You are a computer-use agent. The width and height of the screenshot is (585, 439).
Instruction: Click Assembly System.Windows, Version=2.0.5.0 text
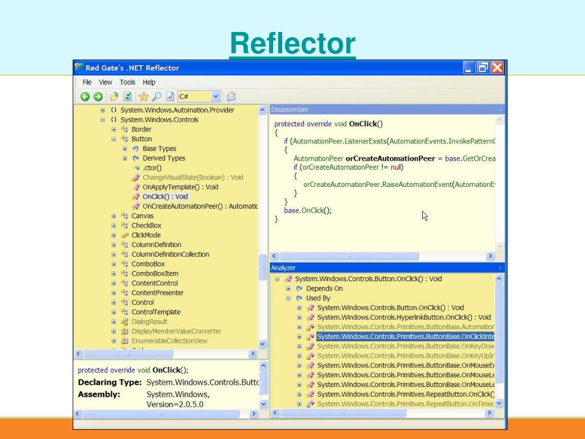(x=178, y=400)
